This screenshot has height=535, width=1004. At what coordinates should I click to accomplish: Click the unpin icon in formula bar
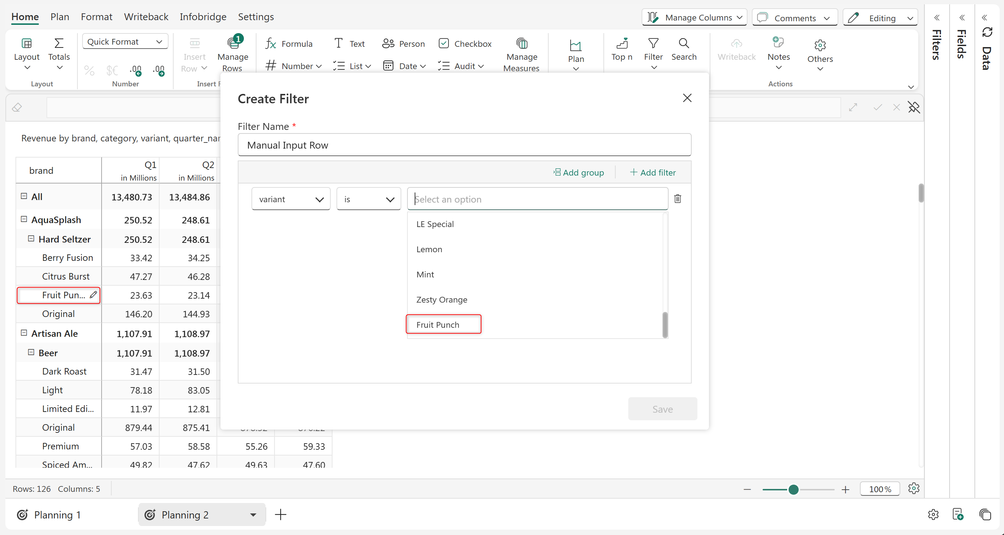pyautogui.click(x=914, y=108)
